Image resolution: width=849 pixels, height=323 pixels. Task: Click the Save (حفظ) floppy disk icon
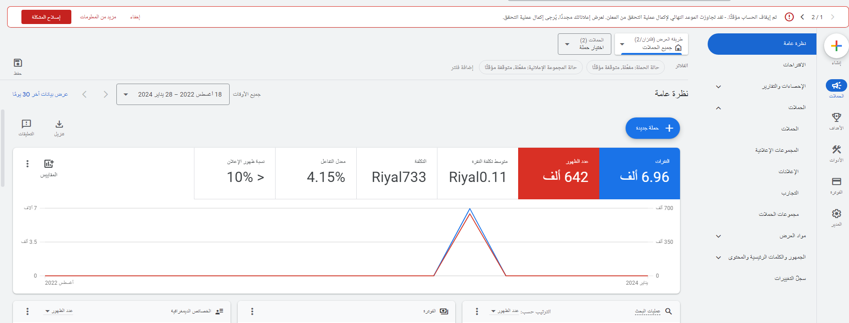18,63
